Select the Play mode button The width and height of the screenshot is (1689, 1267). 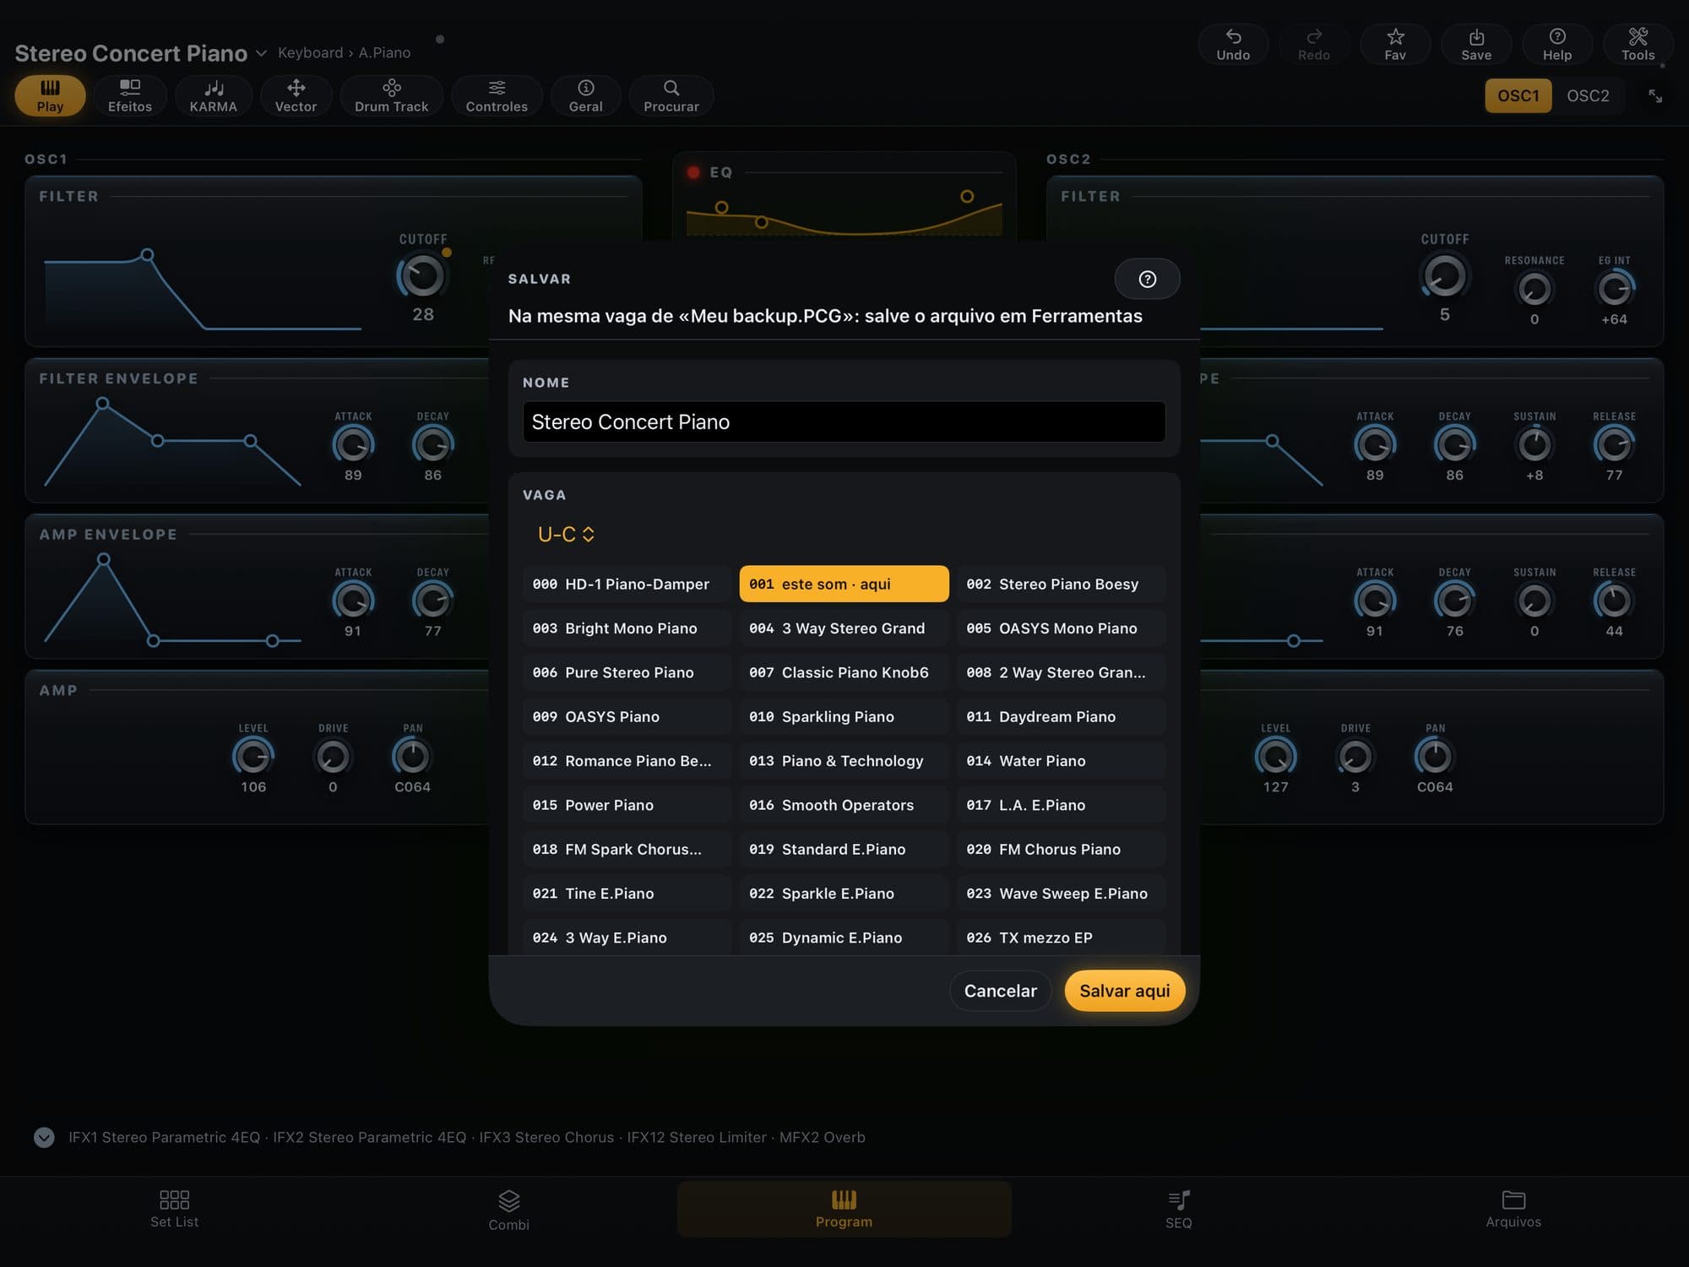coord(50,95)
